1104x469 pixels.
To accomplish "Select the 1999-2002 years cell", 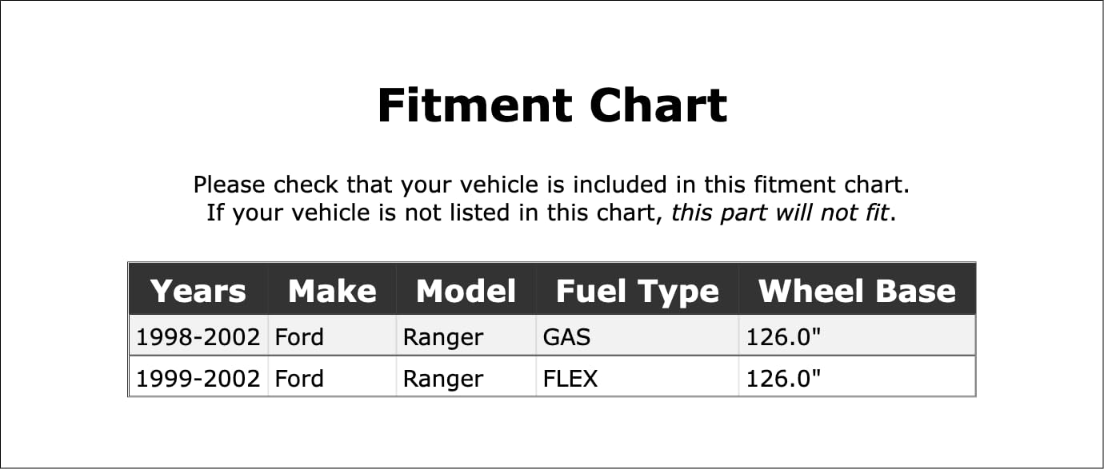I will pos(198,378).
